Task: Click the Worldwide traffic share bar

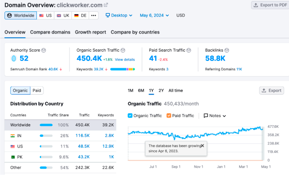Action: click(46, 125)
